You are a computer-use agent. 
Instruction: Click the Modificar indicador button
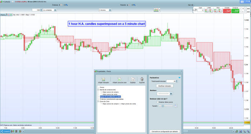point(165,86)
